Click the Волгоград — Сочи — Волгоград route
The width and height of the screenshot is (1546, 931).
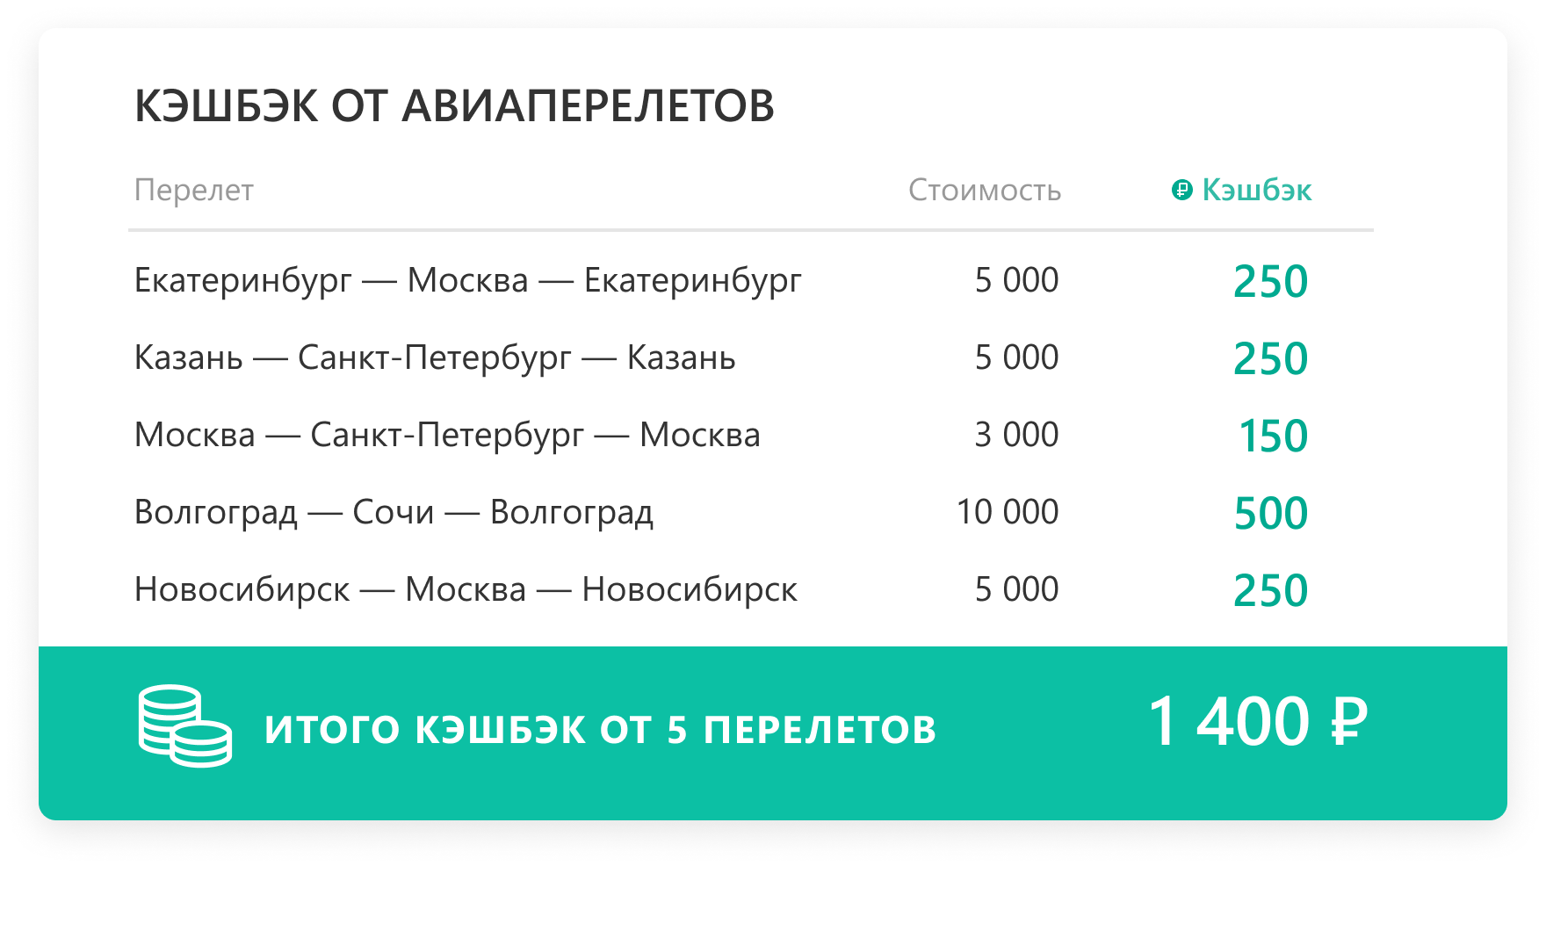pyautogui.click(x=394, y=512)
